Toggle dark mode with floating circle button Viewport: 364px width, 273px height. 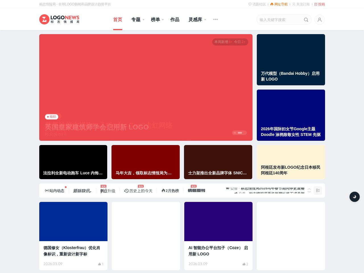pyautogui.click(x=355, y=197)
